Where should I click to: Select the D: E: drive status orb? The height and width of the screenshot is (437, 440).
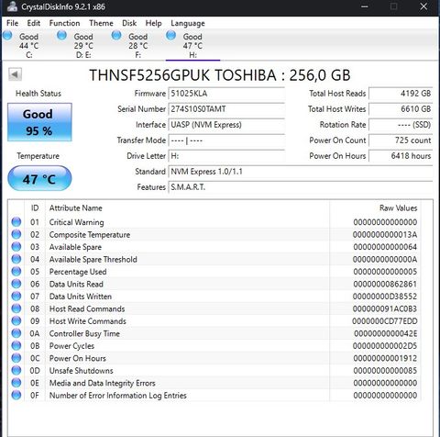pos(61,36)
